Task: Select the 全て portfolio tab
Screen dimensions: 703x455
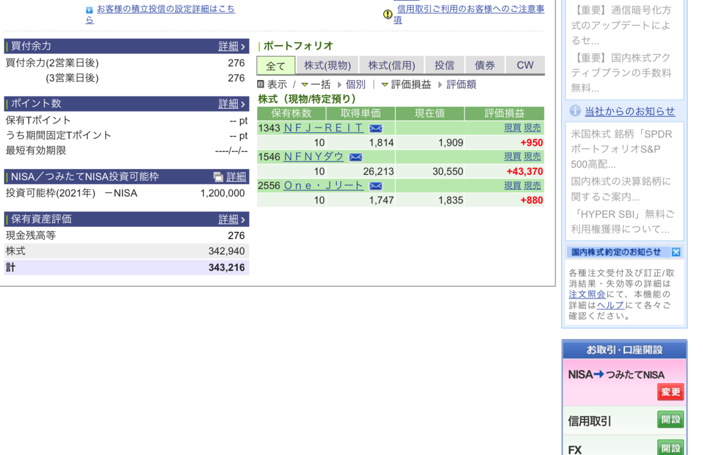Action: [x=276, y=66]
